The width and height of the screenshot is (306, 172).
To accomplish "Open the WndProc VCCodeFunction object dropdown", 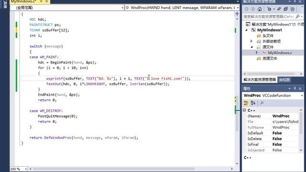I will point(302,96).
